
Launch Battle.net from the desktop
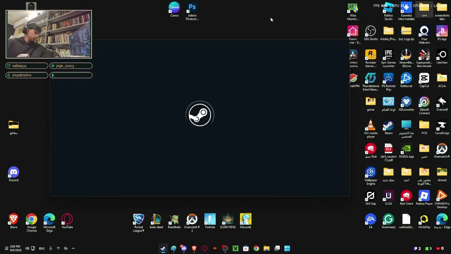click(x=406, y=80)
